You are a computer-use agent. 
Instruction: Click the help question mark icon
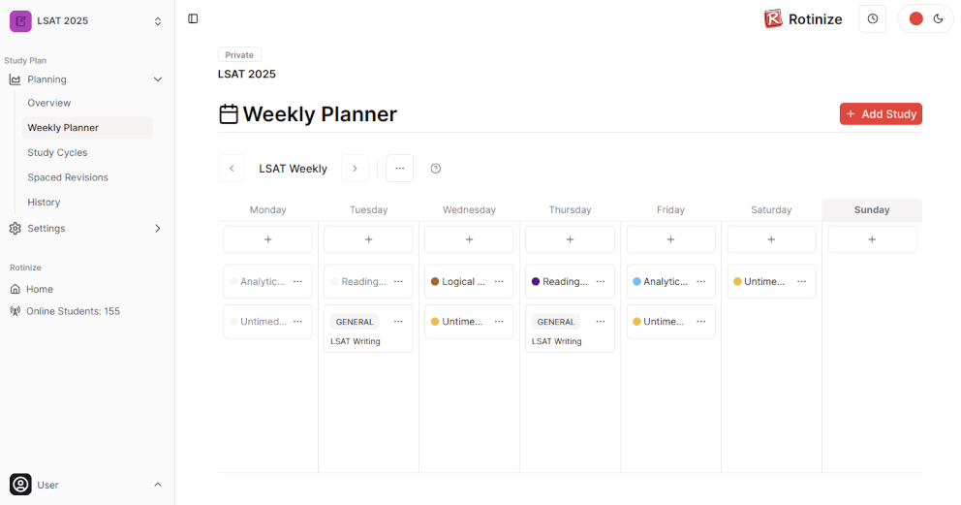[436, 169]
